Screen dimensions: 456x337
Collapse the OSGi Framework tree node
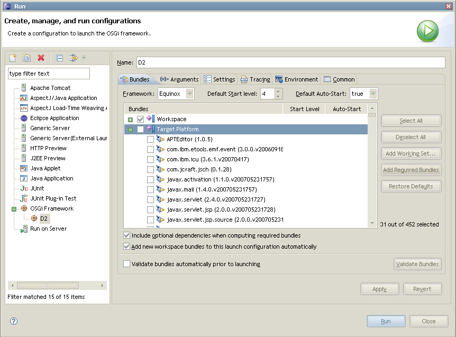point(14,209)
